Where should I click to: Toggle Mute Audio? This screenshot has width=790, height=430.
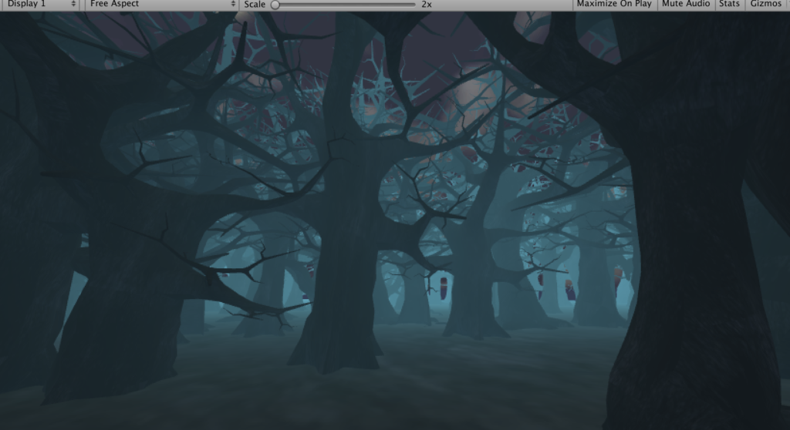coord(686,4)
